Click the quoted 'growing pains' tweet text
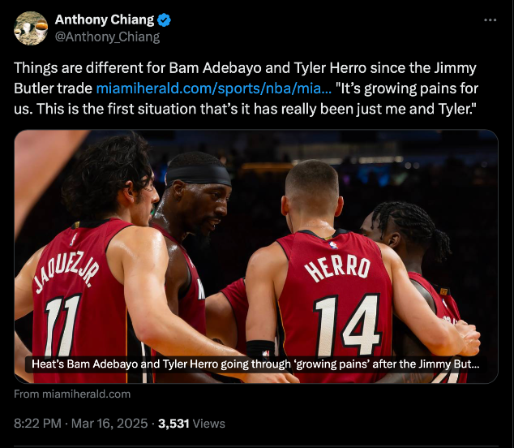The height and width of the screenshot is (448, 514). pos(246,98)
